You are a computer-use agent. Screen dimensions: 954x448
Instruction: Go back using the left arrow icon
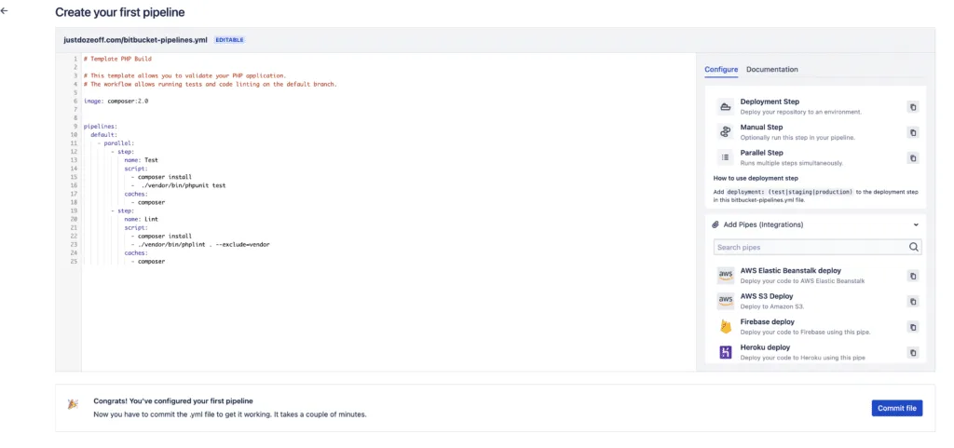coord(5,11)
